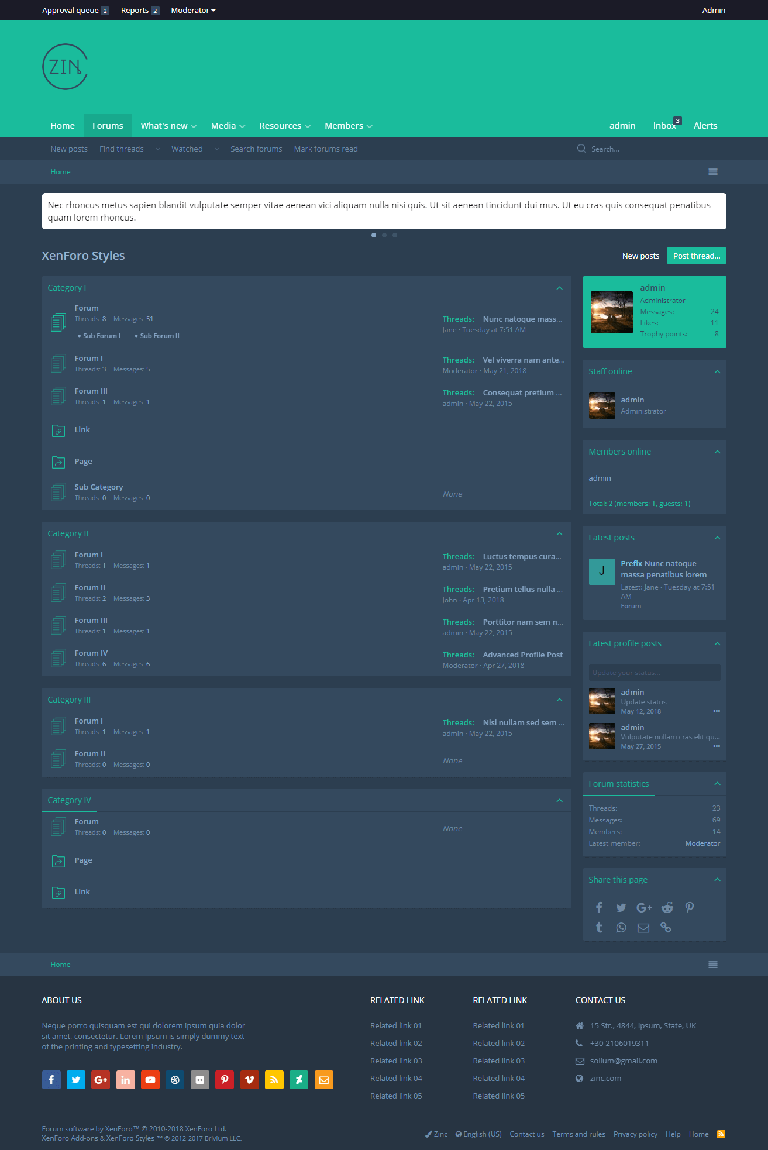This screenshot has width=768, height=1150.
Task: Open the Moderator dropdown in top bar
Action: click(x=193, y=11)
